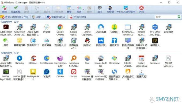Click the 32-bit installed programs (安装的程序 - 32位) header
Image resolution: width=182 pixels, height=104 pixels.
(x=10, y=22)
